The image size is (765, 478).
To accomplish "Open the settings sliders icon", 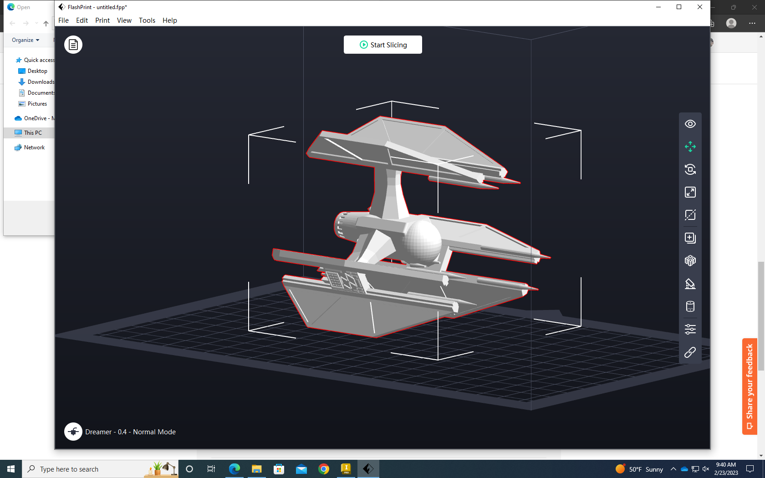I will (x=690, y=329).
